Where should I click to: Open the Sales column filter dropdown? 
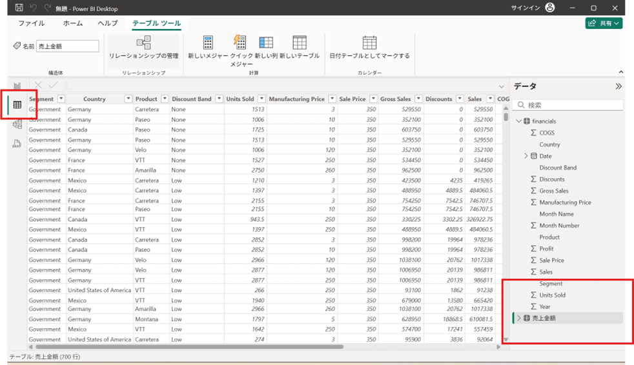coord(490,99)
